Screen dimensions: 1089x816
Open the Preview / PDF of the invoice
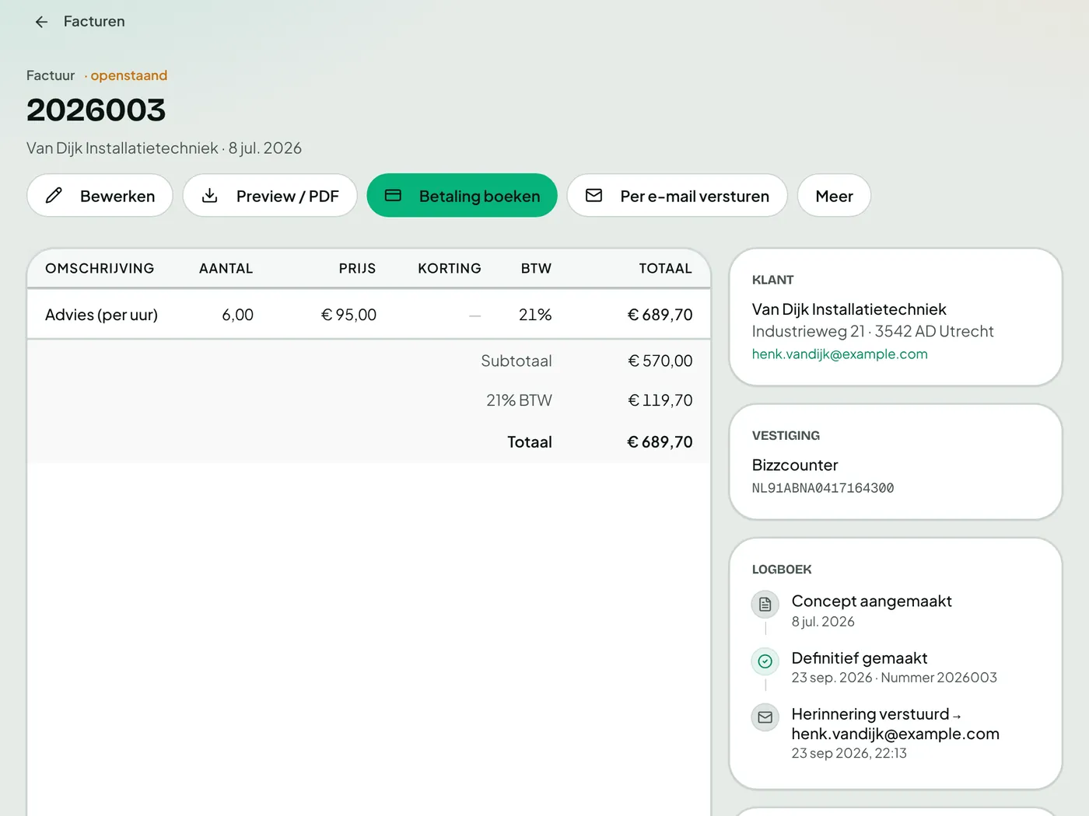270,196
